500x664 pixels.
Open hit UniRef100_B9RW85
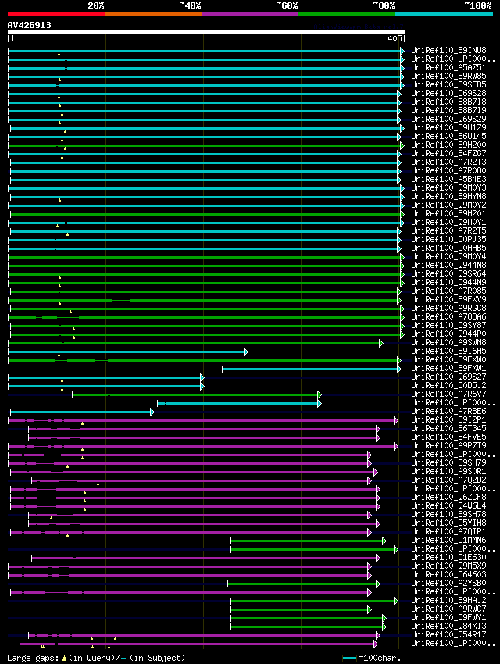coord(448,77)
